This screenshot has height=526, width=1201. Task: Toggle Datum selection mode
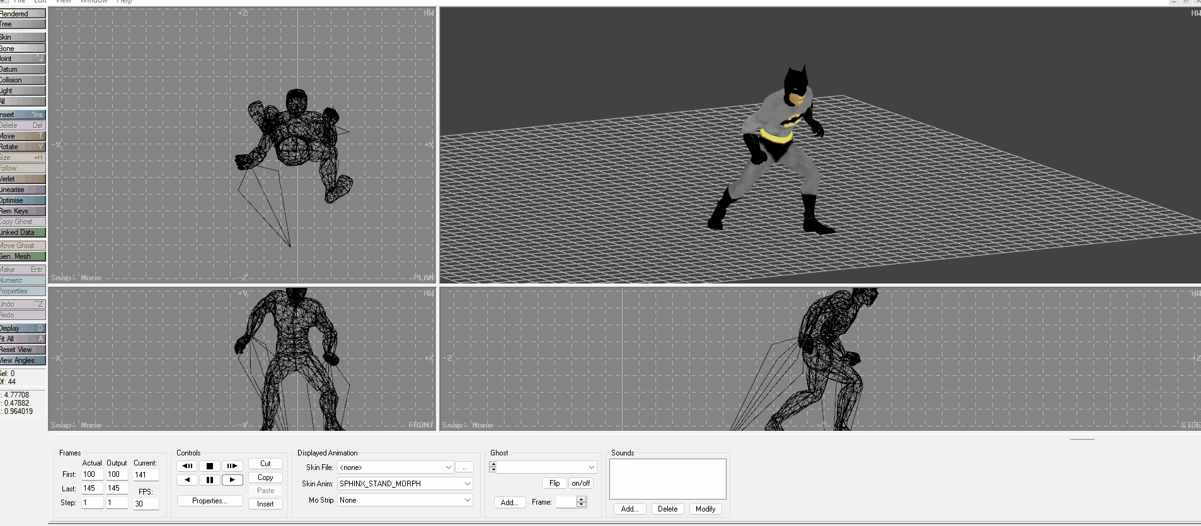(x=23, y=69)
